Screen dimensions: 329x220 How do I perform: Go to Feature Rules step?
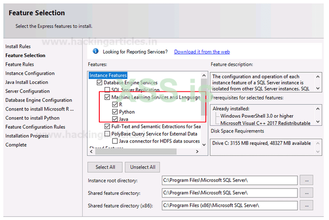coord(20,64)
